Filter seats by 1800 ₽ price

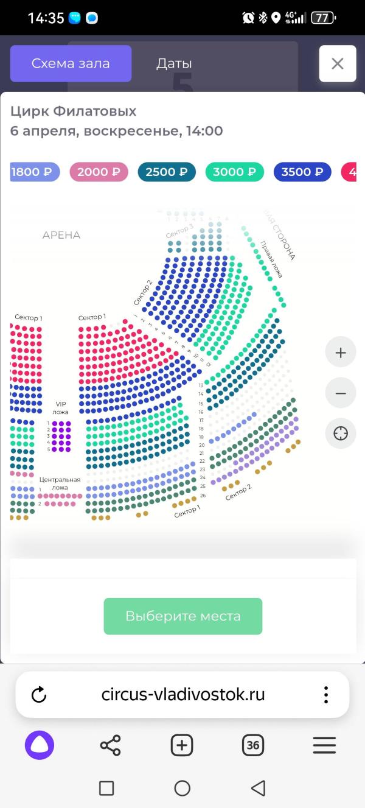pyautogui.click(x=35, y=172)
